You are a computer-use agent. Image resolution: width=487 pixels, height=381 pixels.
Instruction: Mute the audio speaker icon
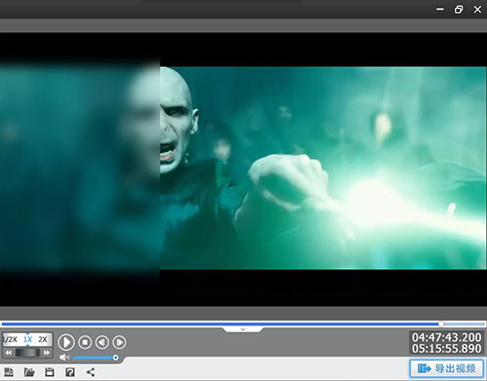click(x=64, y=358)
